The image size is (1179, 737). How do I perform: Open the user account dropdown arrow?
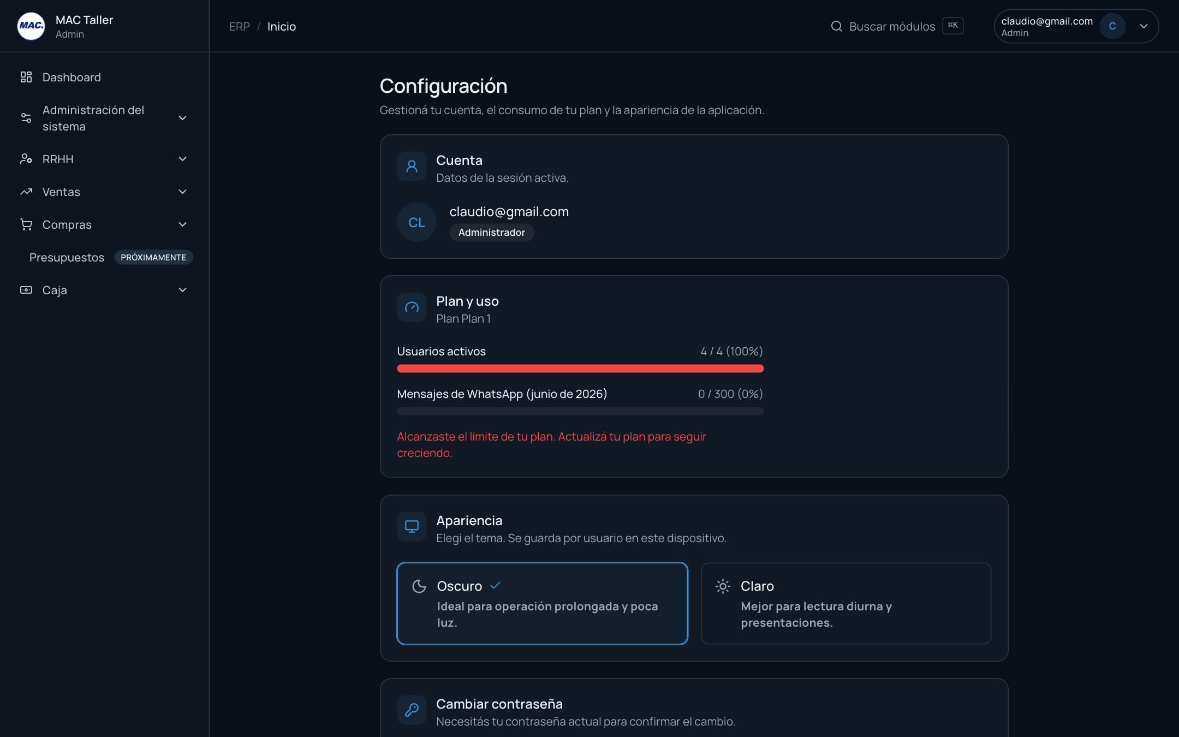[1144, 26]
